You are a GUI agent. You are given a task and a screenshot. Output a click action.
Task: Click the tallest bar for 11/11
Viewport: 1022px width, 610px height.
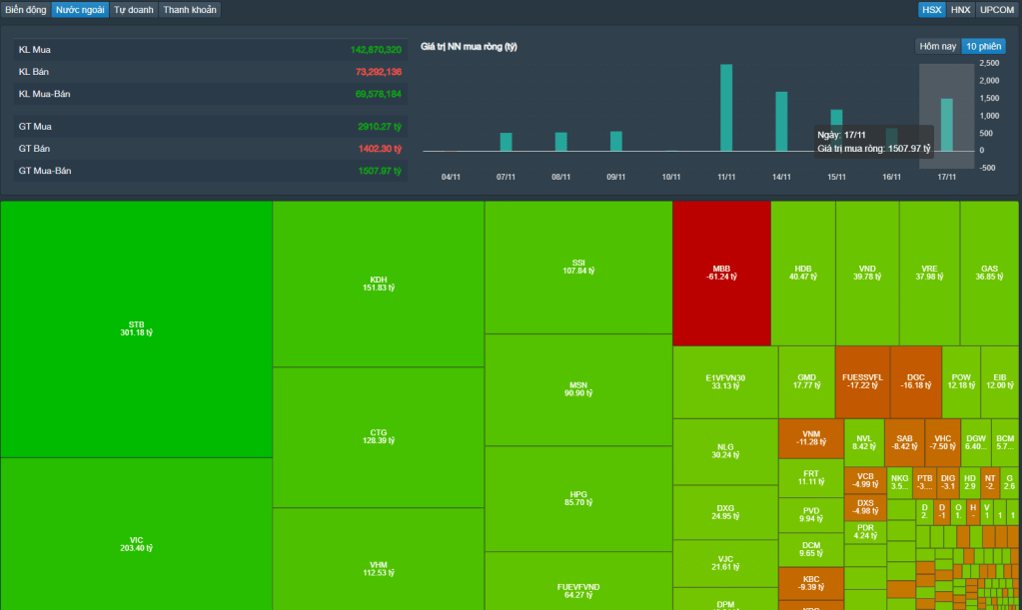pos(726,108)
